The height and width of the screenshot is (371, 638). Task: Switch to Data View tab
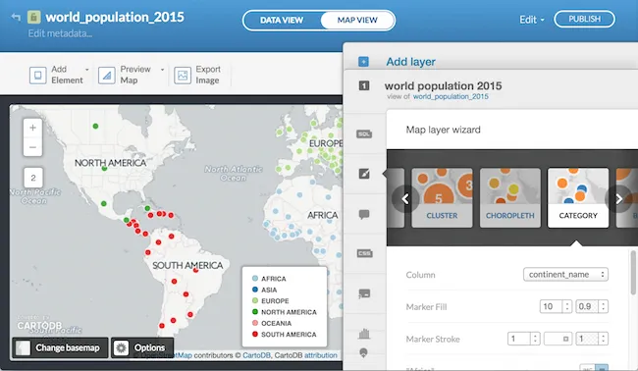tap(282, 20)
